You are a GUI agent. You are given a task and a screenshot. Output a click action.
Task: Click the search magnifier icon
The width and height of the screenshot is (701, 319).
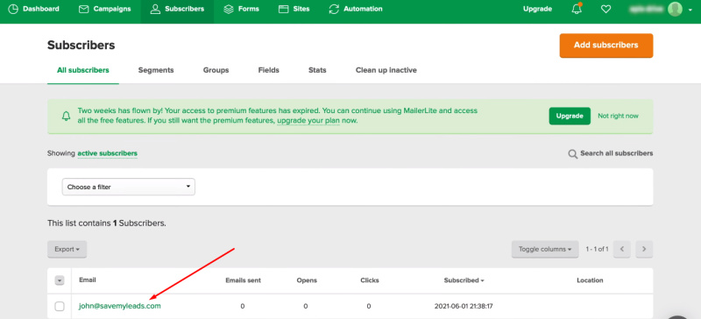pyautogui.click(x=572, y=154)
